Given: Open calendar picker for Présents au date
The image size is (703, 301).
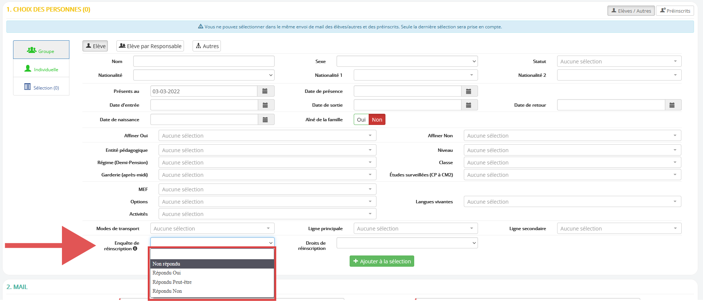Looking at the screenshot, I should pyautogui.click(x=265, y=91).
